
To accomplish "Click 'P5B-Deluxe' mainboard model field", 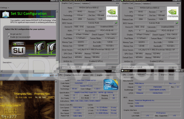I will [x=149, y=83].
